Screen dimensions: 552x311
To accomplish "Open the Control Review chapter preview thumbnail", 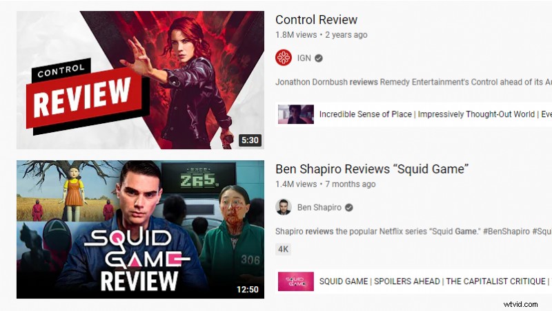I will click(x=296, y=114).
